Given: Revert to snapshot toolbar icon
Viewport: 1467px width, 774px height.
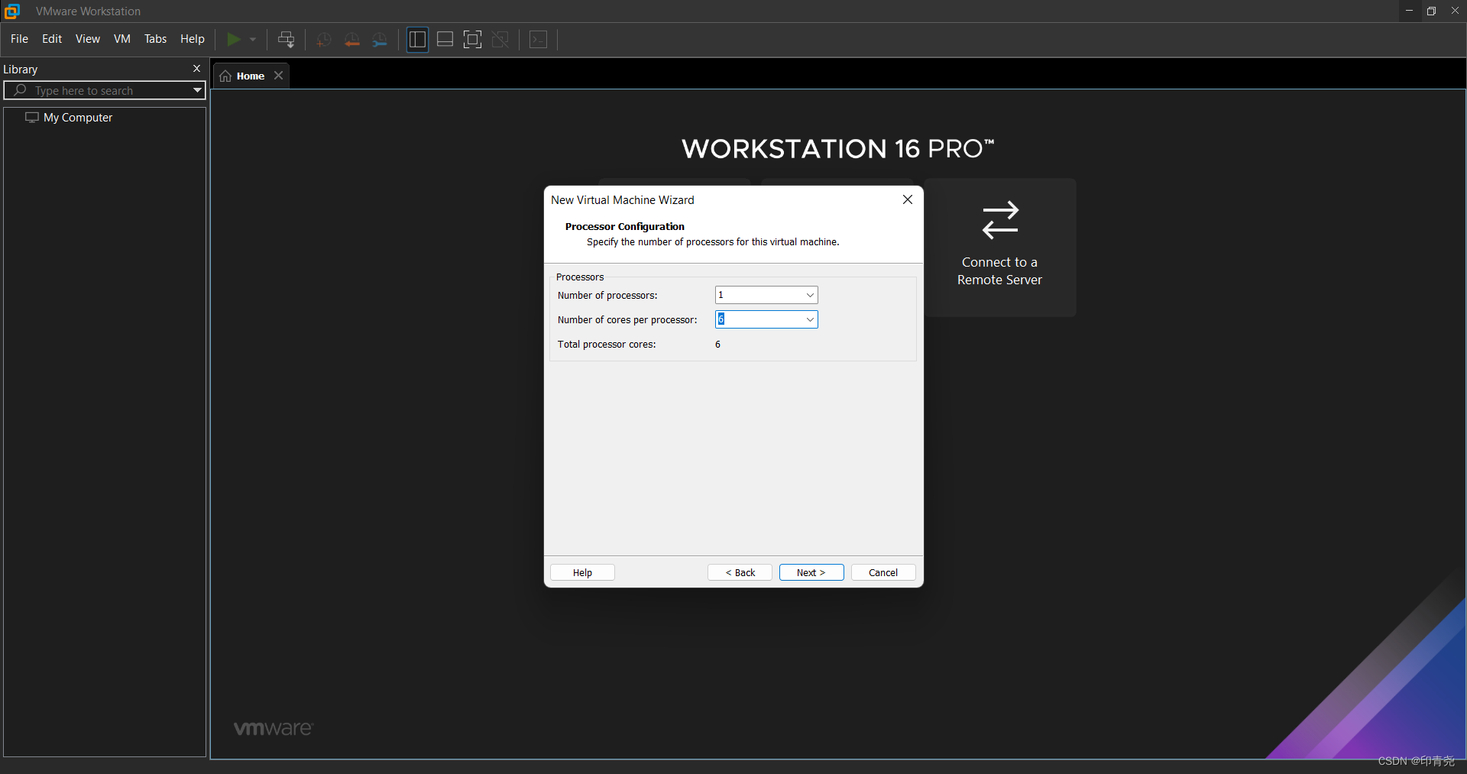Looking at the screenshot, I should [352, 40].
